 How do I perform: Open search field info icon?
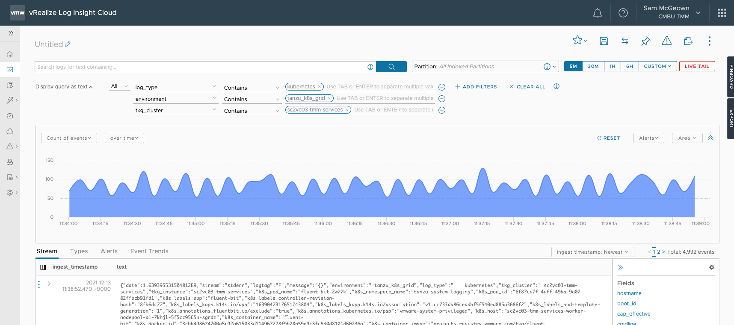pyautogui.click(x=370, y=67)
